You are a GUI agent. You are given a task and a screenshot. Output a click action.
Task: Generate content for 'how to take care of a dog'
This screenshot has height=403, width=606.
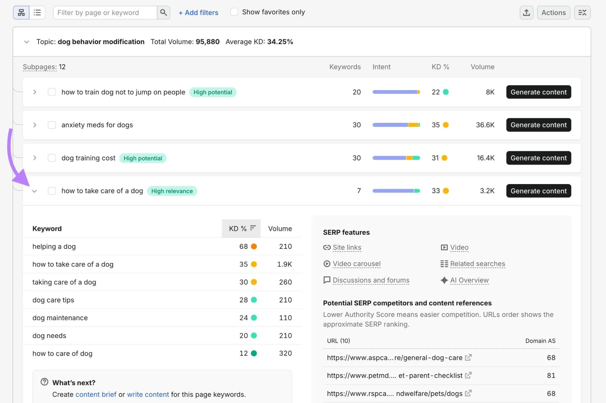539,191
